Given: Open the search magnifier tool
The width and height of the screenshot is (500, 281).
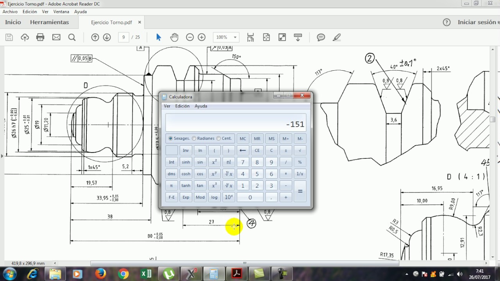Looking at the screenshot, I should [x=72, y=37].
